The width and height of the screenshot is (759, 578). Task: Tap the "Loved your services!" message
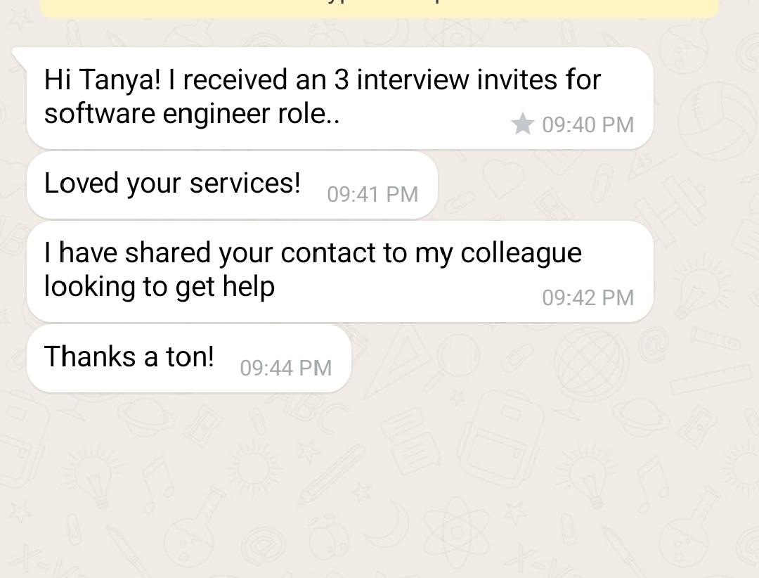232,185
